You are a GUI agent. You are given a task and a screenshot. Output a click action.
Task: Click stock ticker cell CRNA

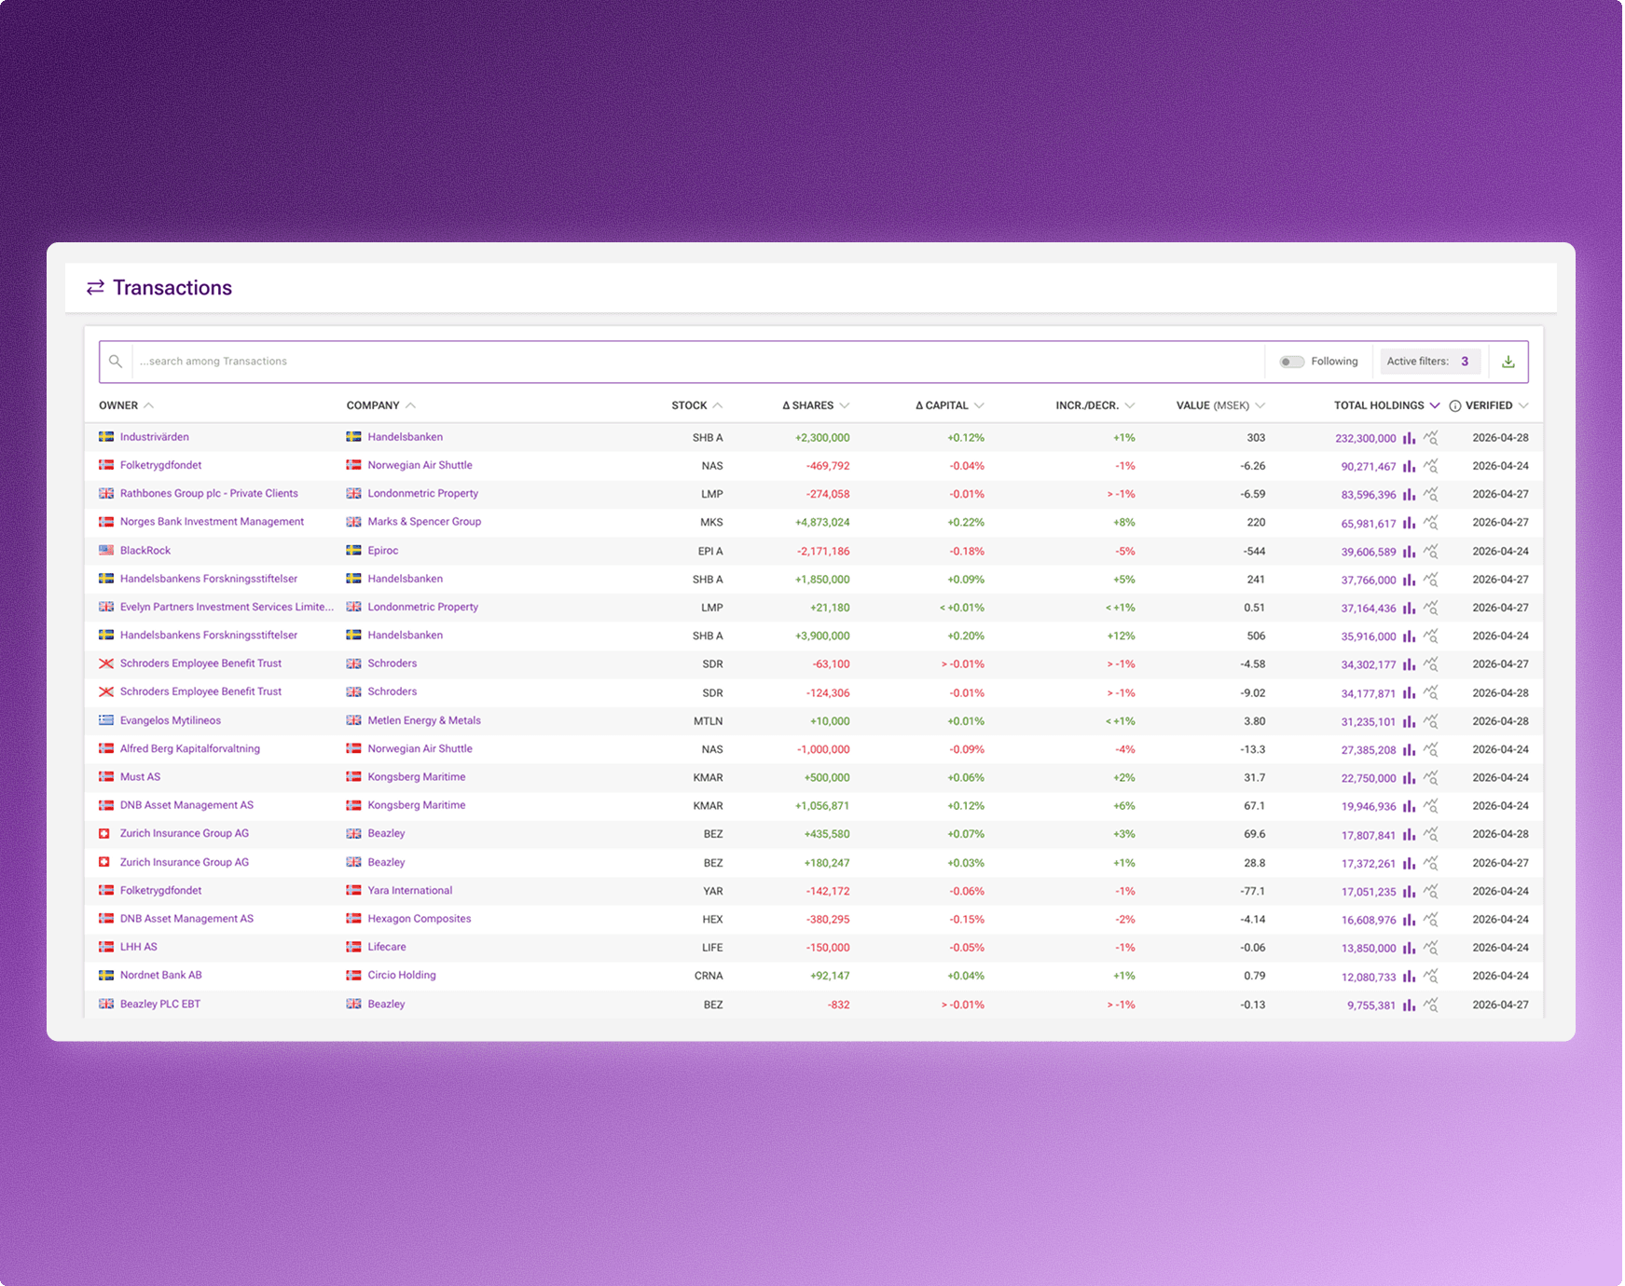click(x=709, y=977)
